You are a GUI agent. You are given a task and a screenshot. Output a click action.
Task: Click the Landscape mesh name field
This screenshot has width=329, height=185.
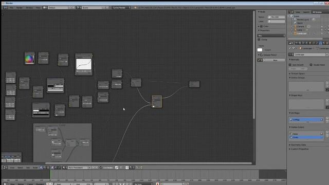point(309,54)
